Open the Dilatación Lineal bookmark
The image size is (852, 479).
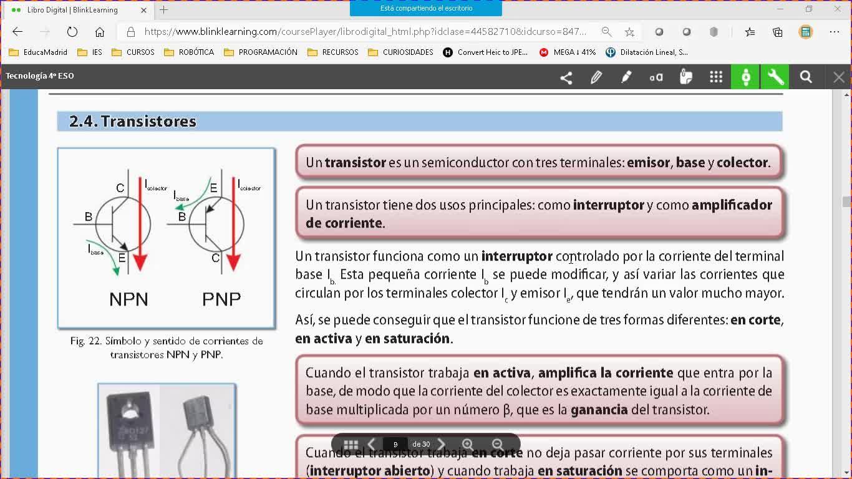click(647, 52)
